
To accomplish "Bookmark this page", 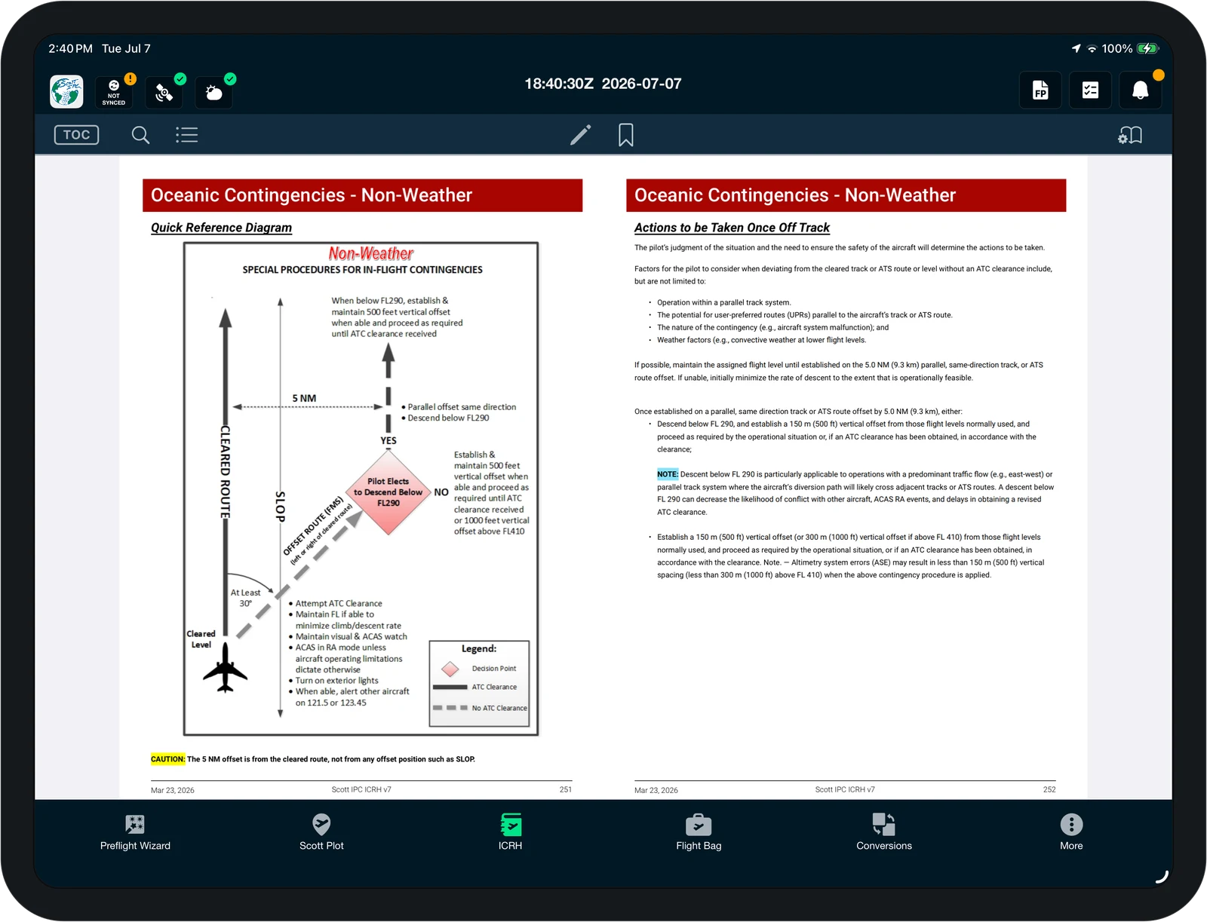I will (x=625, y=135).
